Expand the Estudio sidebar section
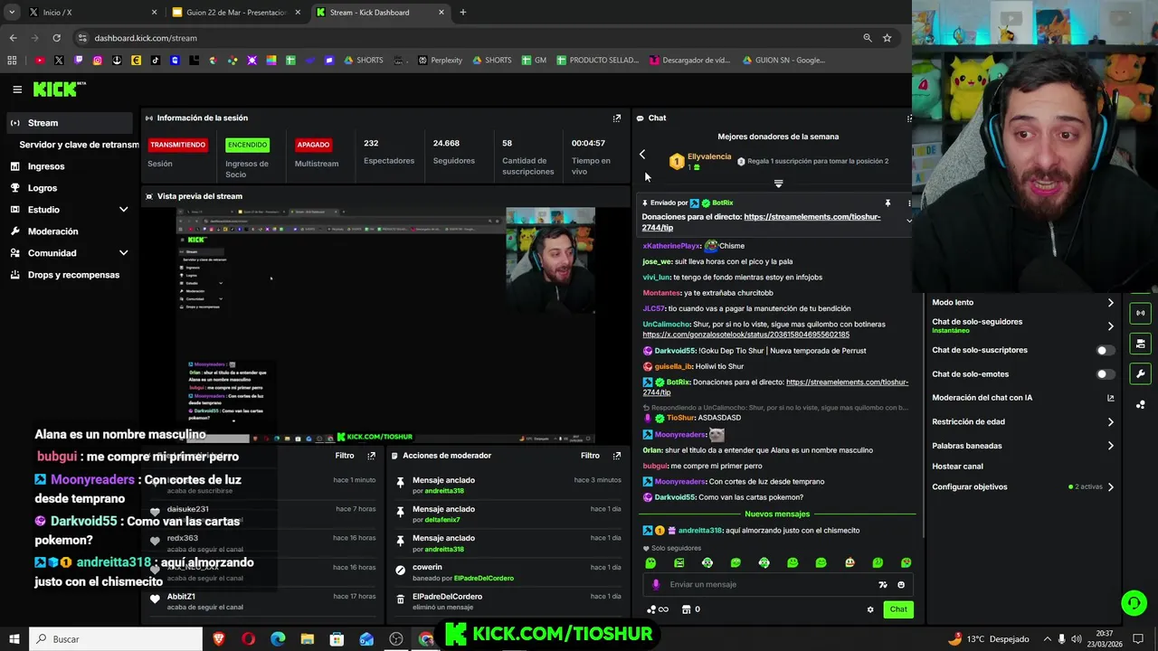 click(69, 210)
